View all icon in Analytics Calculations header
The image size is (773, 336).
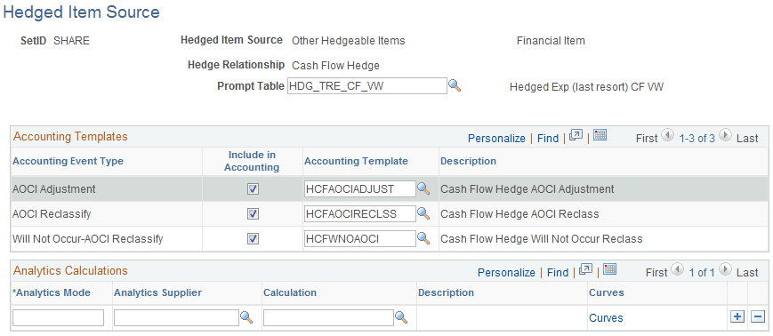[x=585, y=269]
